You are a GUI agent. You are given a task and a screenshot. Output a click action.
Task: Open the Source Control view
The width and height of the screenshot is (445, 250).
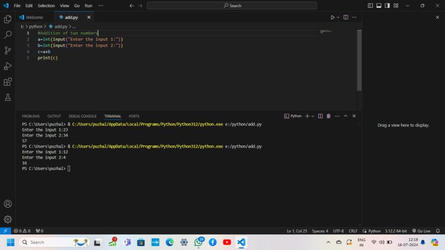click(x=8, y=50)
